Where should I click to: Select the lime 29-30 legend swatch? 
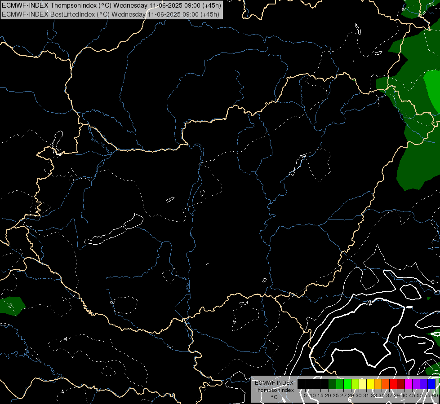click(355, 384)
